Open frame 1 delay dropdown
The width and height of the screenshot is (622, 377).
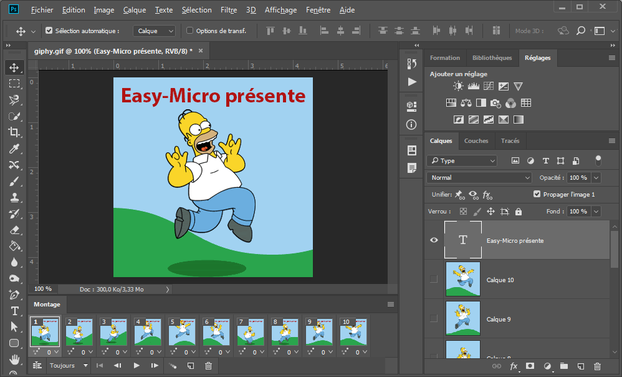[x=56, y=352]
